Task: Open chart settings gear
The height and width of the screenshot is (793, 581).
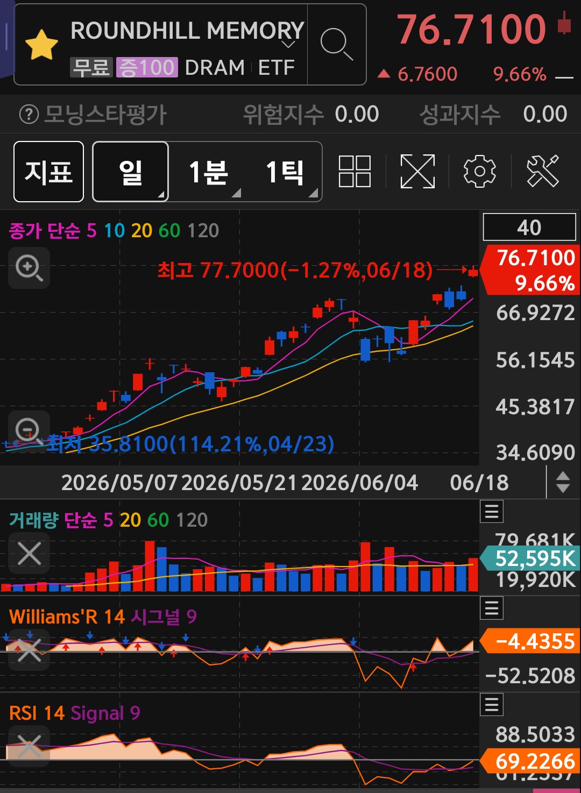Action: click(x=479, y=172)
